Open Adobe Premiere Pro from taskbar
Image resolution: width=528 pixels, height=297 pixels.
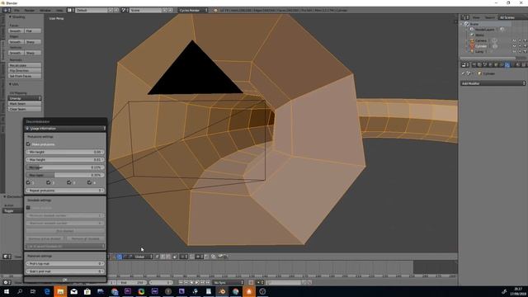pos(128,291)
